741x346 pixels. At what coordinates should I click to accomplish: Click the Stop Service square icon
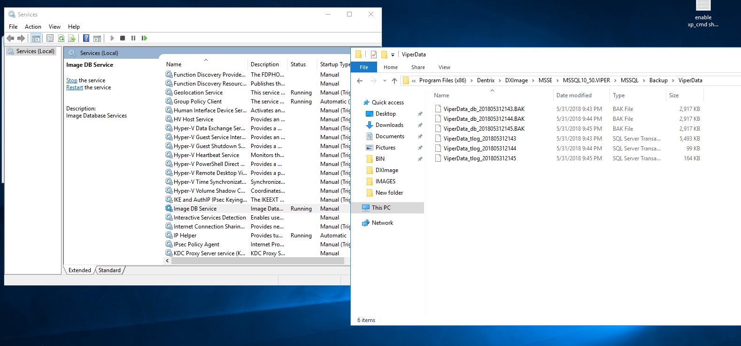123,38
